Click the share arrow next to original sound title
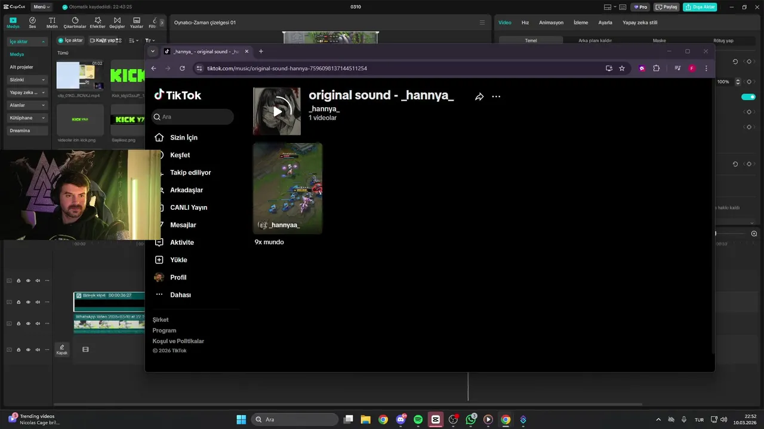This screenshot has width=764, height=429. (x=479, y=97)
